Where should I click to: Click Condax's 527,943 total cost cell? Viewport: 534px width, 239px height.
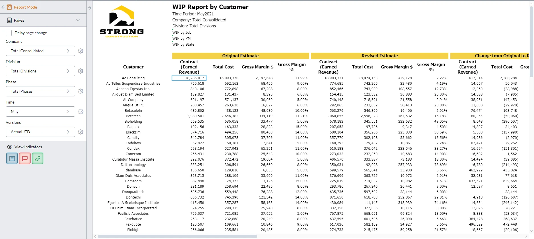(231, 149)
